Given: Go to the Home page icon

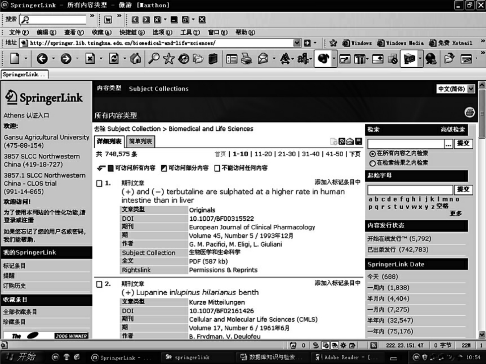Looking at the screenshot, I should (135, 59).
